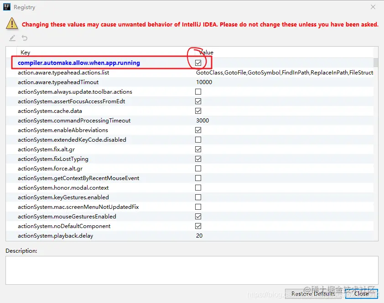Click the Revert undo arrow icon
The height and width of the screenshot is (303, 384).
coord(25,38)
